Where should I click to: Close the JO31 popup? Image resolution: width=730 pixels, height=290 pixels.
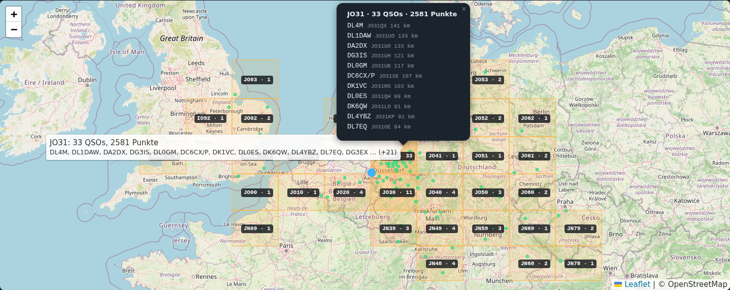coord(463,9)
